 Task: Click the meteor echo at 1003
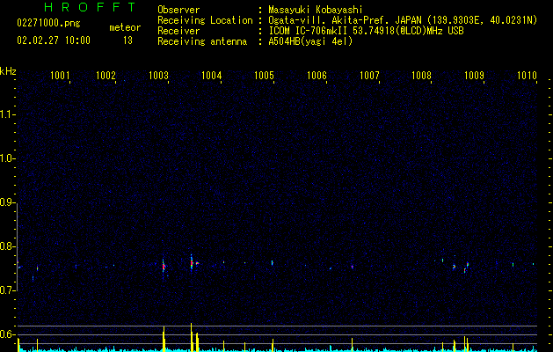(164, 267)
